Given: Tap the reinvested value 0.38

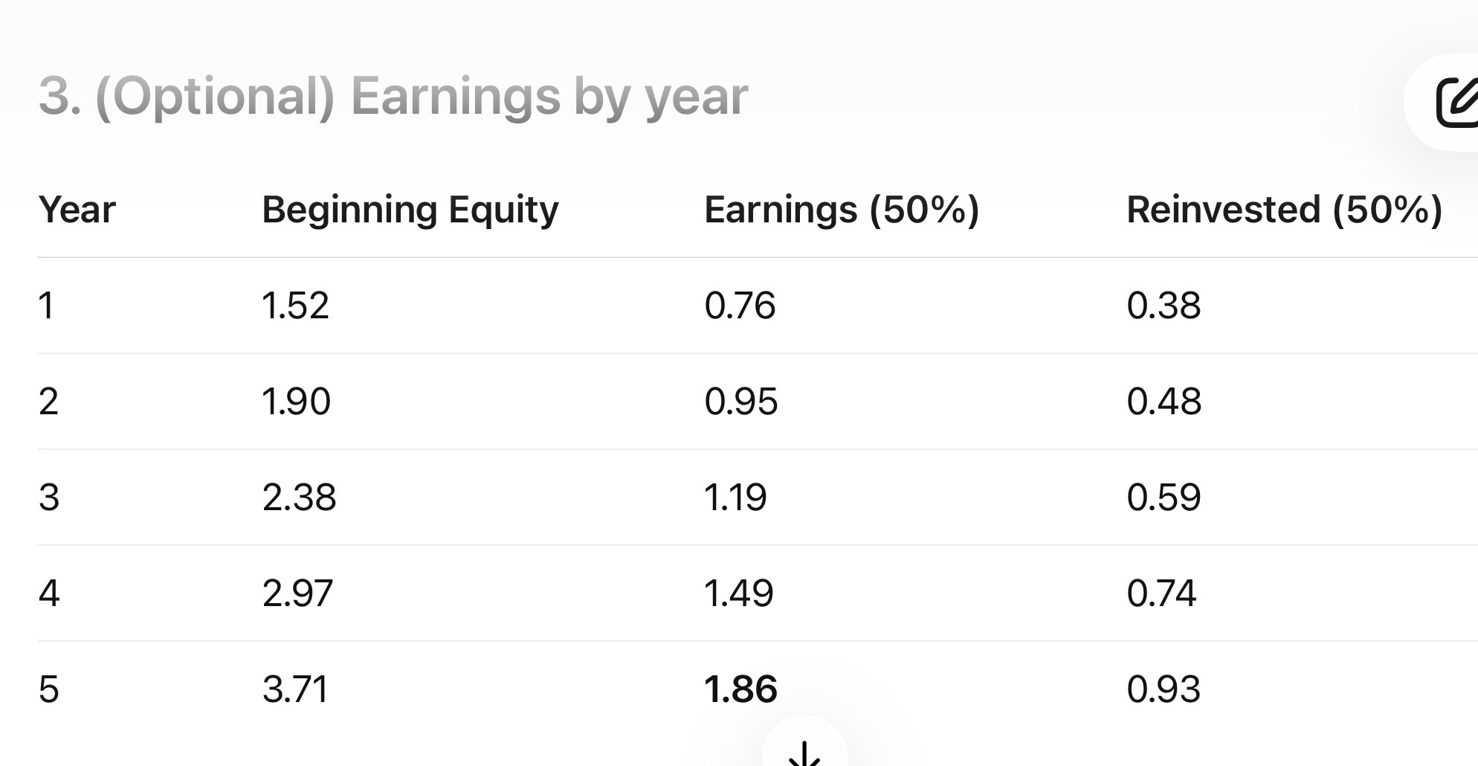Looking at the screenshot, I should click(1164, 306).
